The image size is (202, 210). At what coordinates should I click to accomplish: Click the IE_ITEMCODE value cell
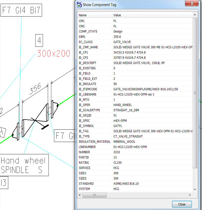pyautogui.click(x=146, y=89)
